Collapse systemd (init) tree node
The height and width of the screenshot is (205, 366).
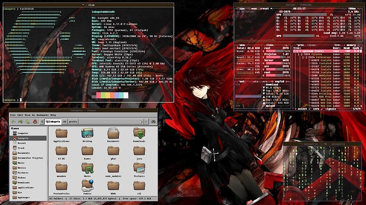(x=296, y=51)
